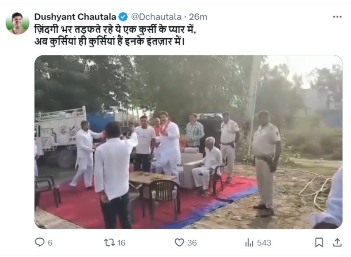
Task: Open Dushyant Chautala's profile picture
Action: [x=18, y=23]
